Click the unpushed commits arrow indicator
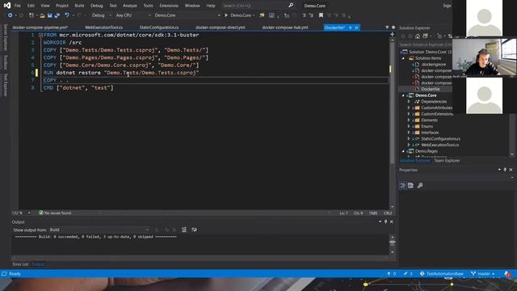Image resolution: width=517 pixels, height=291 pixels. [391, 274]
